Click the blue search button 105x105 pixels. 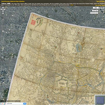[x=25, y=104]
